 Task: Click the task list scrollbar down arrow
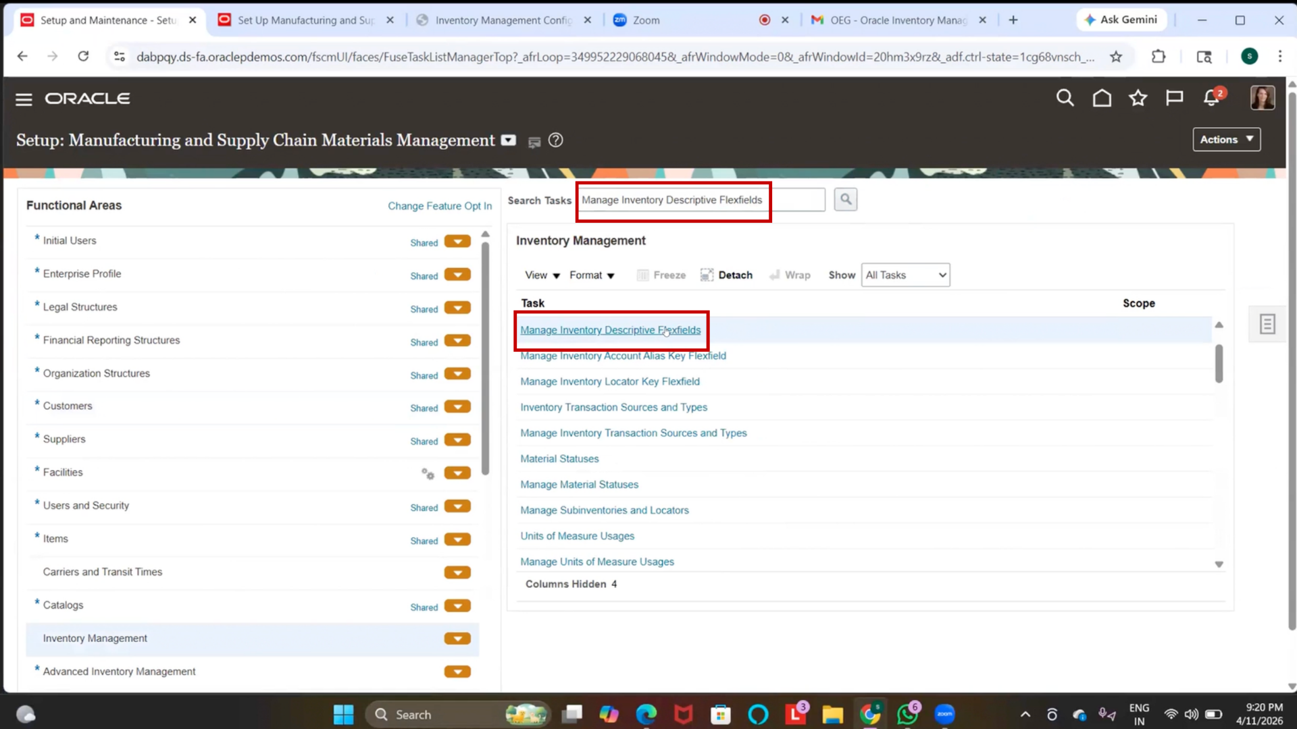click(x=1219, y=564)
